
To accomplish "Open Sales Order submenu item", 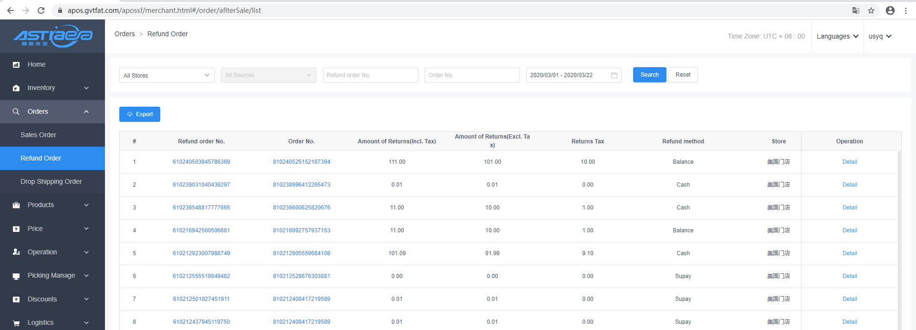I will click(x=38, y=135).
